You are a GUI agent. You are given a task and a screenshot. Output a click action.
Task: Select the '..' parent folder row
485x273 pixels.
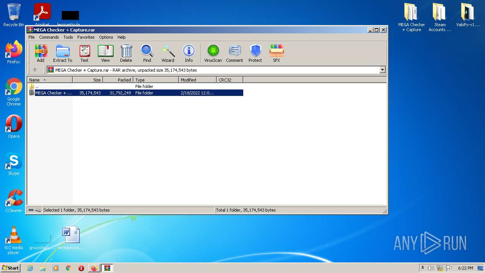136,86
